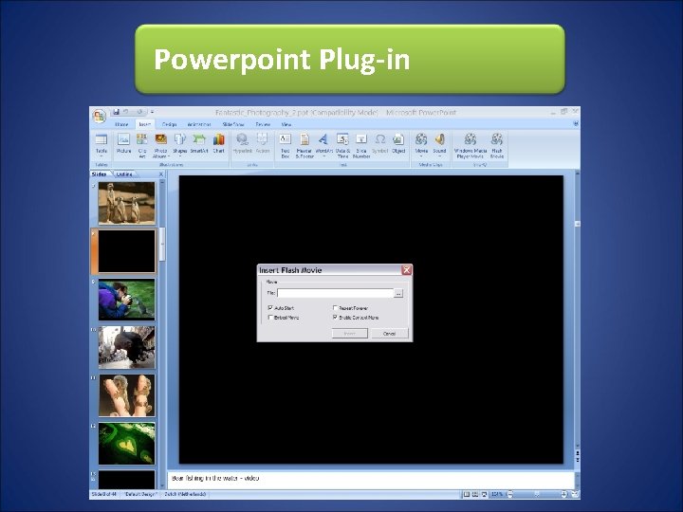Select the photographer with bird slide thumbnail
Screen dimensions: 683x512
[126, 300]
